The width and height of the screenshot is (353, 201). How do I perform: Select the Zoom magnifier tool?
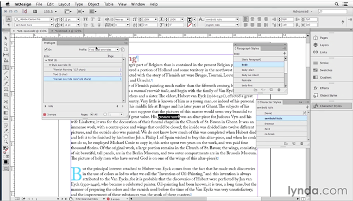[6, 142]
